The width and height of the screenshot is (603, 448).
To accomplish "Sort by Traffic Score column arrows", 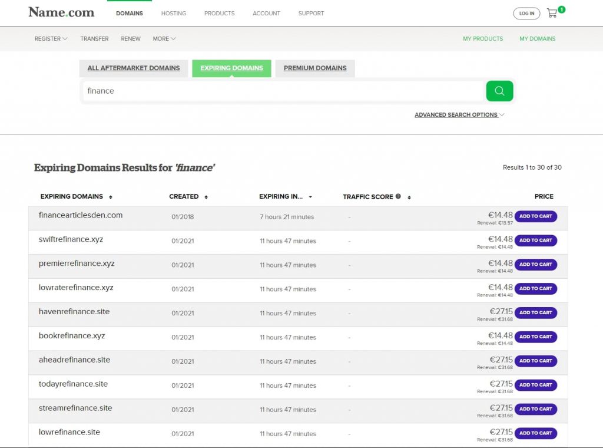I will (409, 197).
